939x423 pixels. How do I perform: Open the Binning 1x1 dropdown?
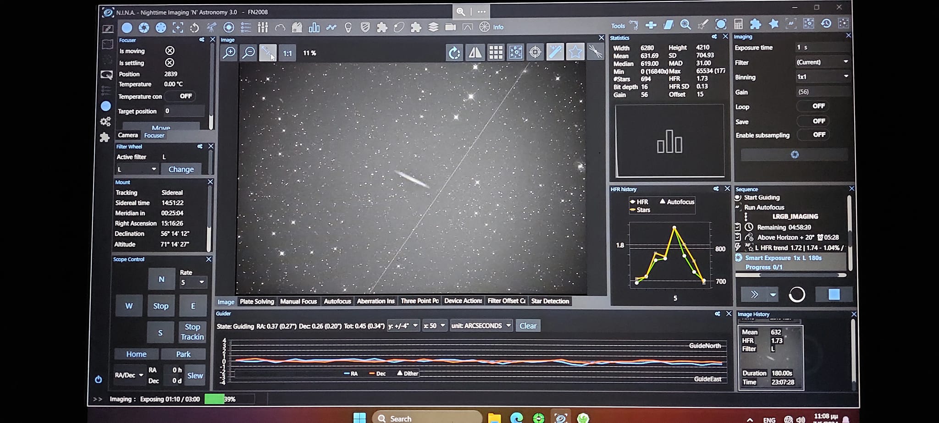point(822,77)
